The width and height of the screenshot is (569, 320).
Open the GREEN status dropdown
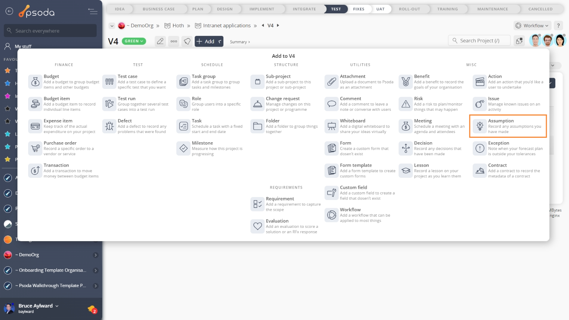point(134,41)
